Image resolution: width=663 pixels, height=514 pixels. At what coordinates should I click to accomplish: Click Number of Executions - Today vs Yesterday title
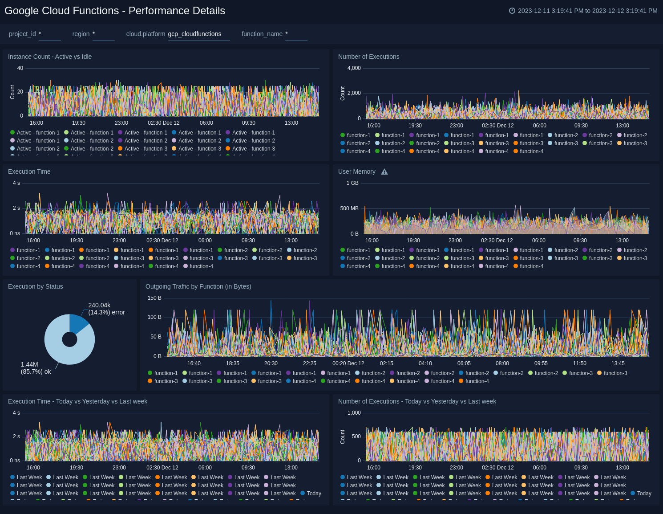tap(417, 401)
